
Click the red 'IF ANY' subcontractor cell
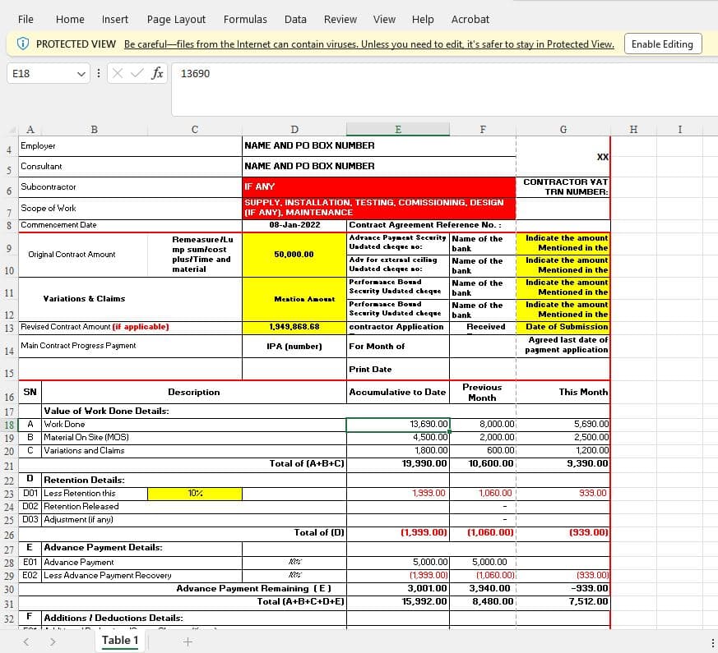(x=379, y=187)
